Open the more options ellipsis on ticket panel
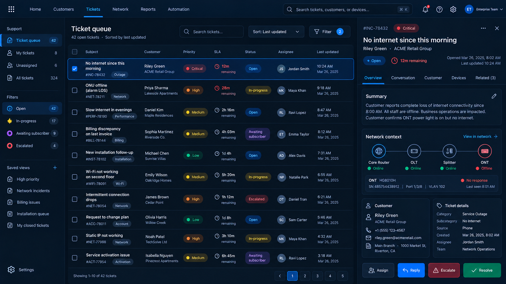Screen dimensions: 506x284 [483, 28]
